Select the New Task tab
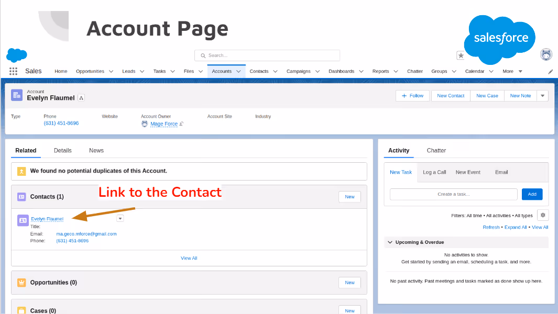 click(x=401, y=172)
